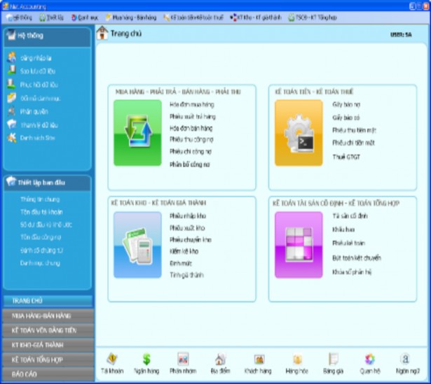Viewport: 431px width, 384px height.
Task: Open Phân quyền in the system panel
Action: pos(34,111)
